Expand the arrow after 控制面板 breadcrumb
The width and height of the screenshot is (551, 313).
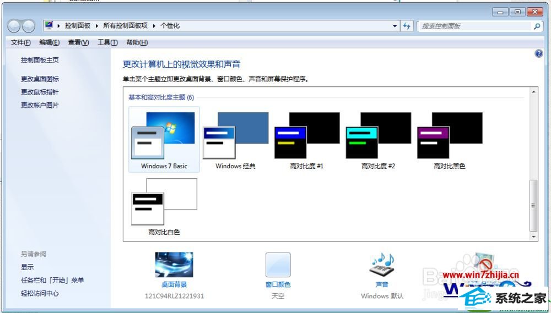tap(96, 26)
